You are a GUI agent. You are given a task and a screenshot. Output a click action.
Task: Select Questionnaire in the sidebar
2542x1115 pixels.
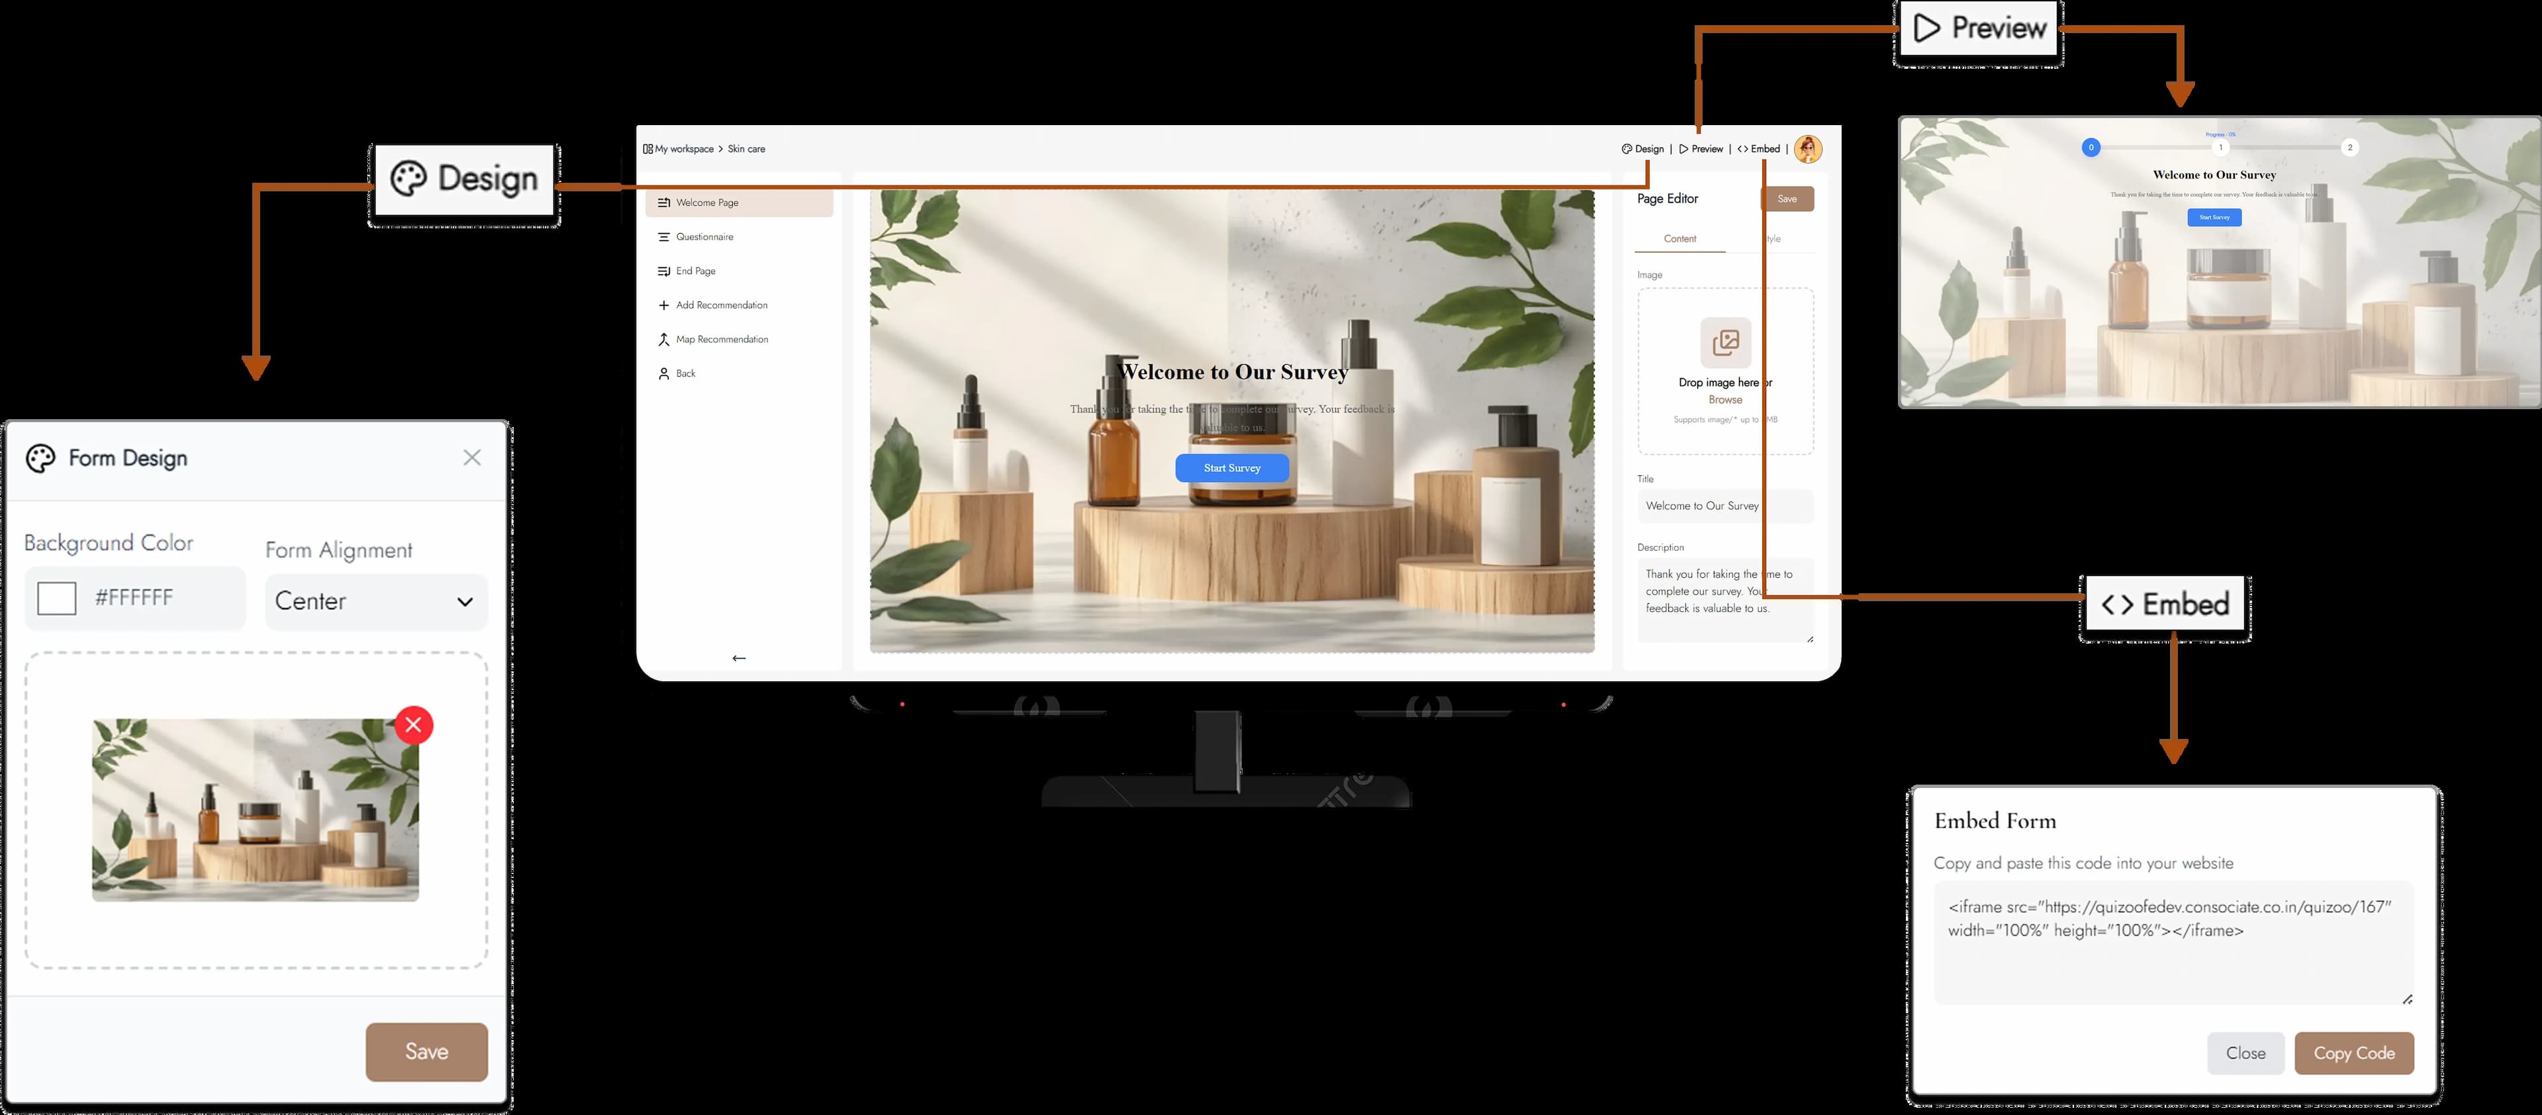pyautogui.click(x=704, y=237)
